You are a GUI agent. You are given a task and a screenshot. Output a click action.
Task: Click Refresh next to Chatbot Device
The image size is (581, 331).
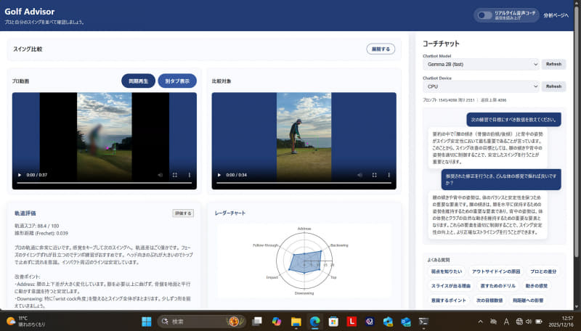[553, 86]
